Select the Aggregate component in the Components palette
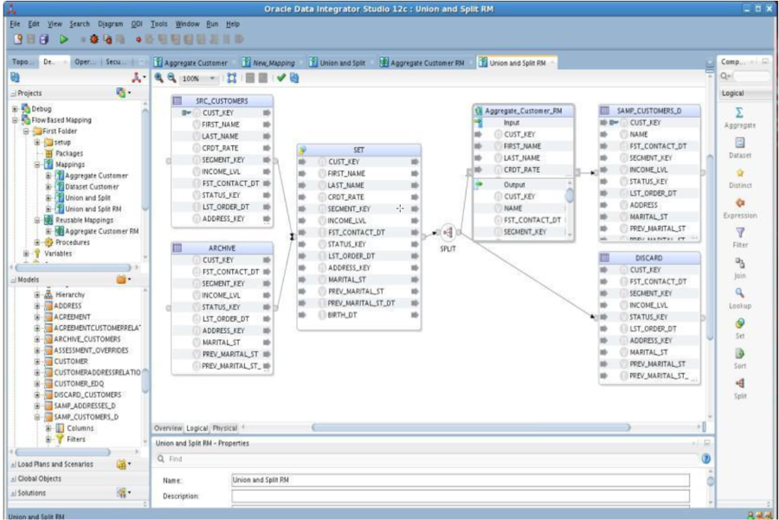This screenshot has height=520, width=779. [x=741, y=111]
